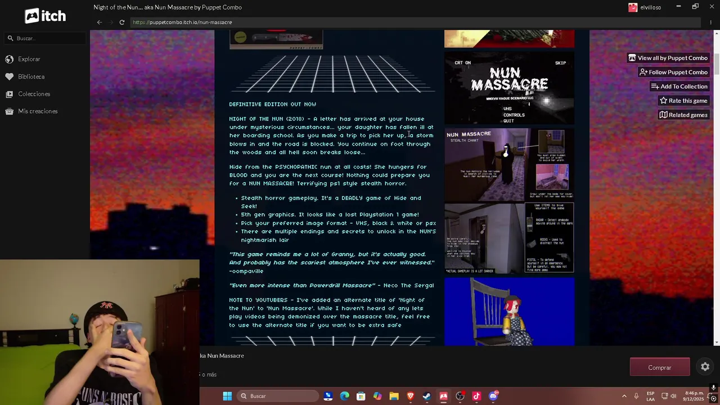Open OBS Studio from the taskbar

pyautogui.click(x=460, y=396)
